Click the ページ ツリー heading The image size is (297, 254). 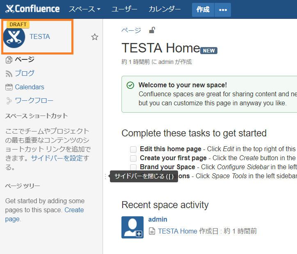point(23,186)
